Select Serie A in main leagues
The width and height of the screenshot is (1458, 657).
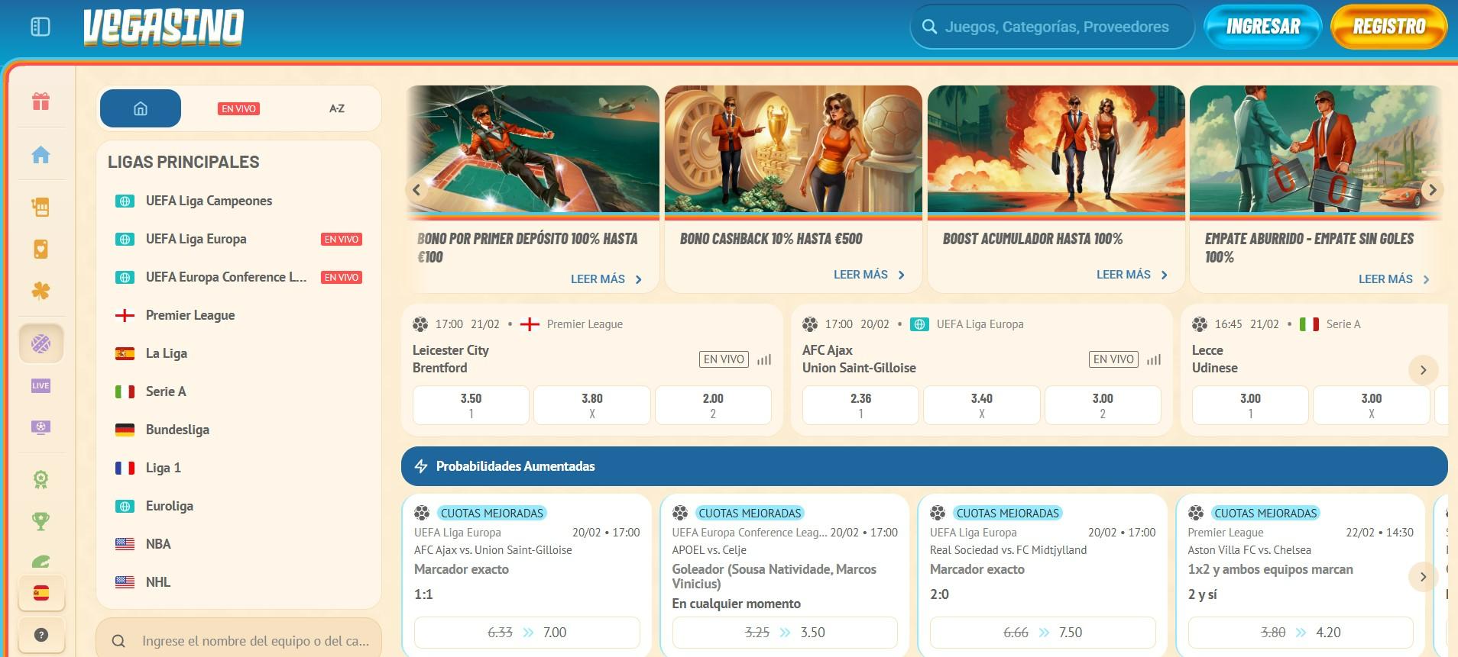[x=238, y=391]
